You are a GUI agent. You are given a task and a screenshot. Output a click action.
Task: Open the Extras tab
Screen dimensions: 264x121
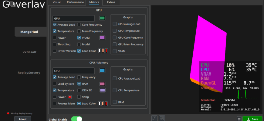pyautogui.click(x=111, y=2)
